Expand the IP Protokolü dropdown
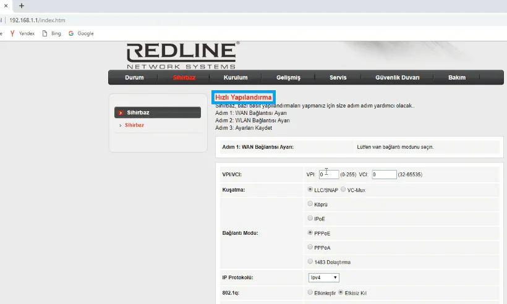The width and height of the screenshot is (507, 304). [323, 278]
